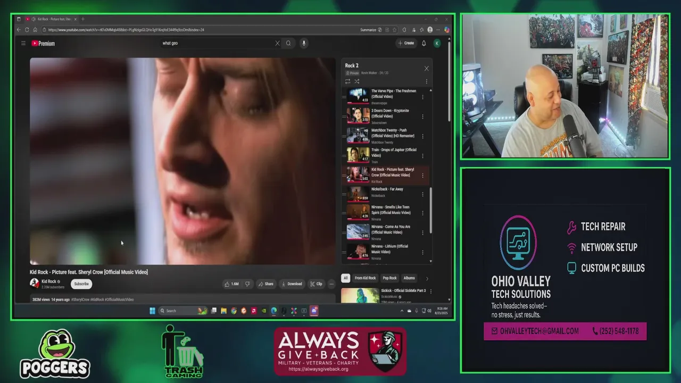Open File Explorer from taskbar
The height and width of the screenshot is (383, 681).
point(224,311)
